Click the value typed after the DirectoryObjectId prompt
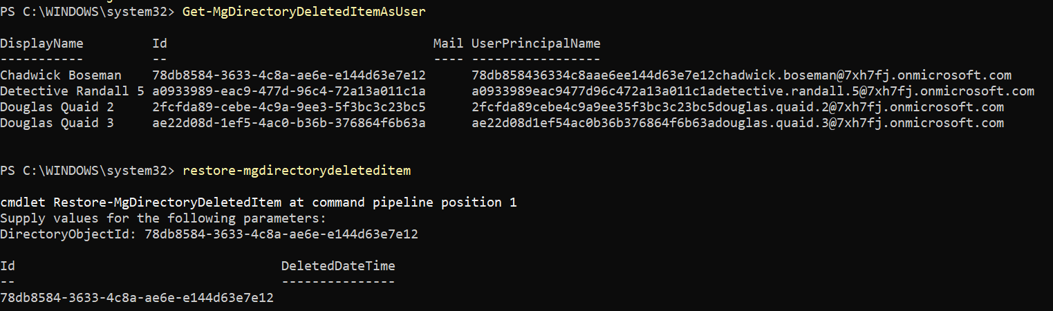This screenshot has height=311, width=1053. tap(281, 234)
